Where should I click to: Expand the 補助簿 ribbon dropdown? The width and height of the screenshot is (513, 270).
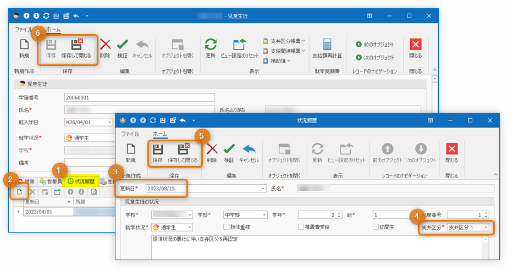pos(289,61)
